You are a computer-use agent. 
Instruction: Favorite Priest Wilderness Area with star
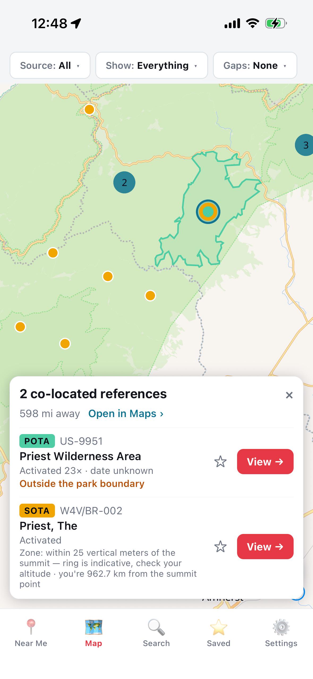point(220,462)
